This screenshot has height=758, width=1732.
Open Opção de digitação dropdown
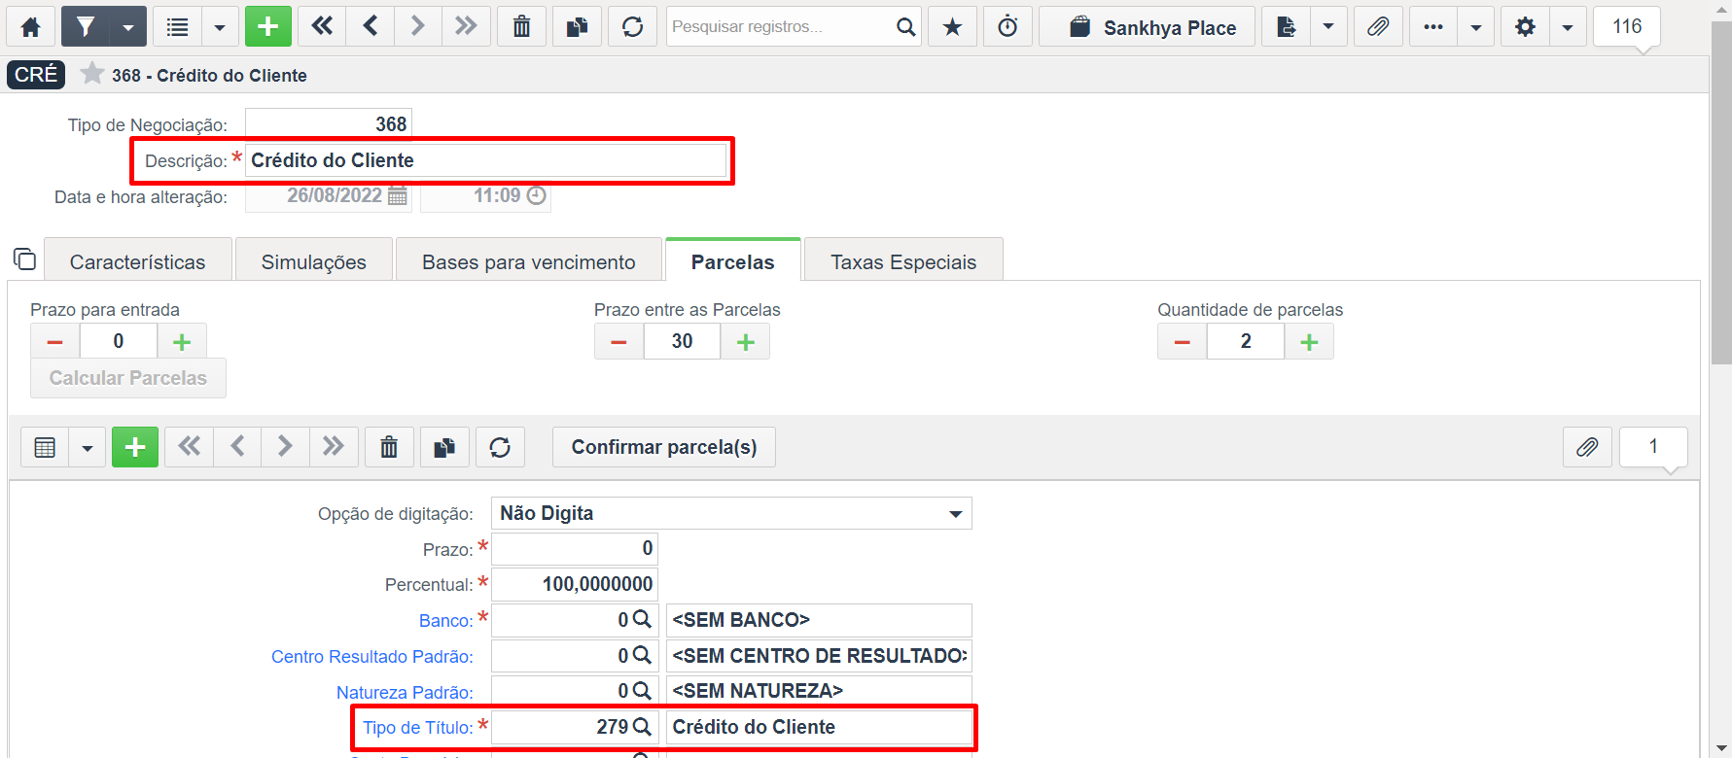coord(731,513)
